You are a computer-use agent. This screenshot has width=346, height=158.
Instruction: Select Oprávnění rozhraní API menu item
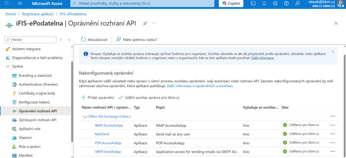point(35,111)
